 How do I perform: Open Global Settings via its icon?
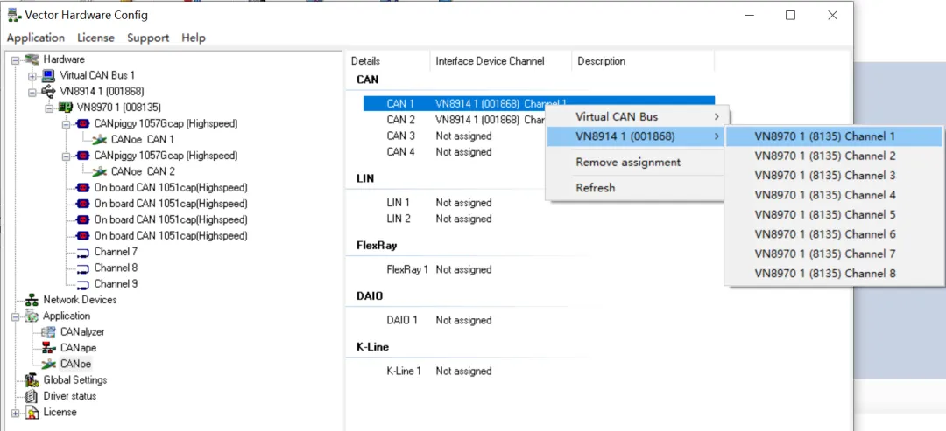tap(32, 379)
